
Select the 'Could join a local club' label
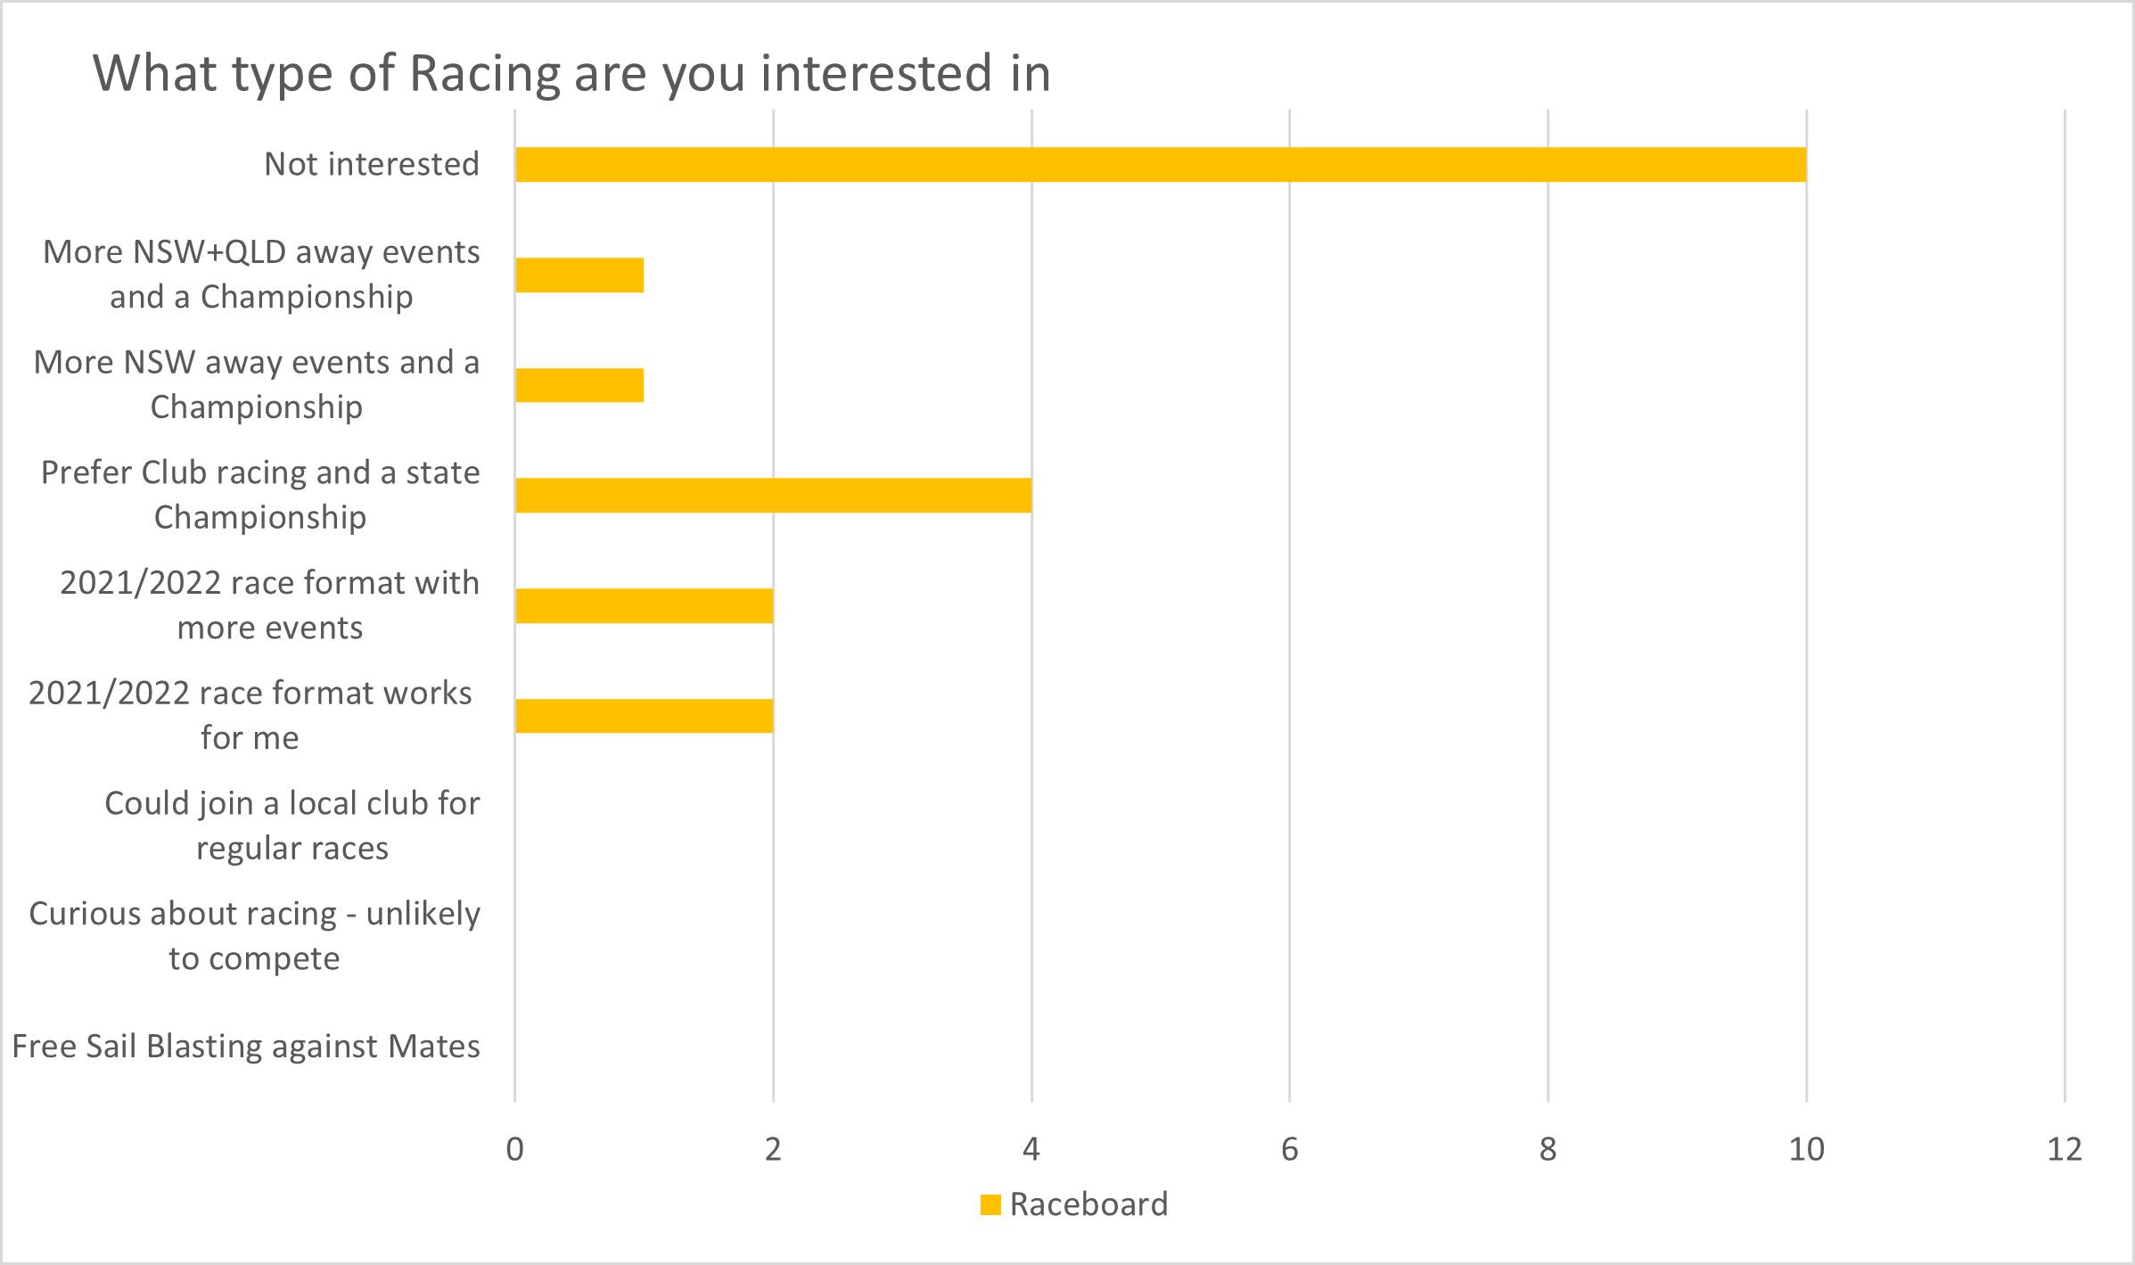(292, 826)
